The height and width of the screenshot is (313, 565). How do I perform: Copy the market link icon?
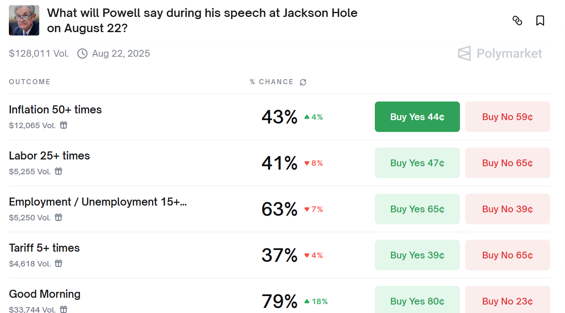pos(517,20)
